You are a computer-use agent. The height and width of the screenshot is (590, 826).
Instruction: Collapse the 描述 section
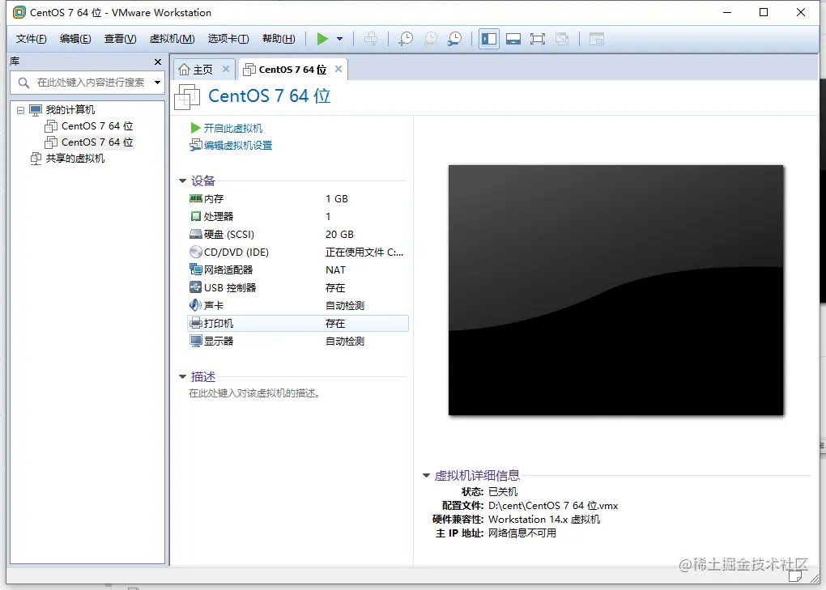pos(183,376)
